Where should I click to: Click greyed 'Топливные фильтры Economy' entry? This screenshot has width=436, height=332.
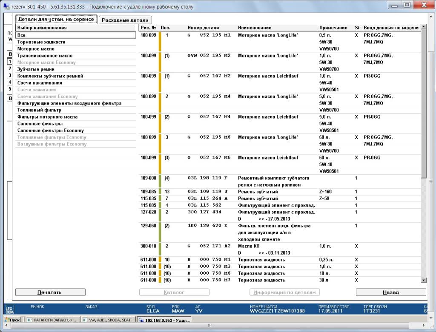click(76, 137)
